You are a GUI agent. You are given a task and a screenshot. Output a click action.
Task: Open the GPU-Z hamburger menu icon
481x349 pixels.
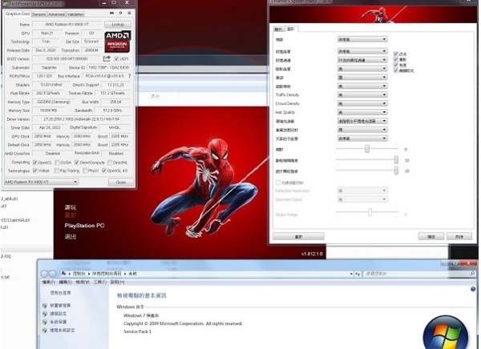pos(129,13)
